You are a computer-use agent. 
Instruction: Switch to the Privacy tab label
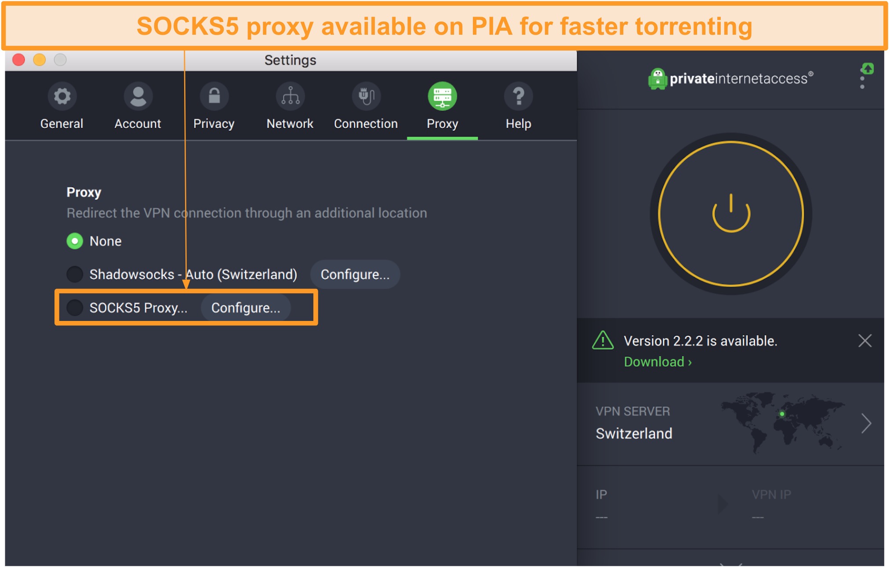(x=214, y=124)
